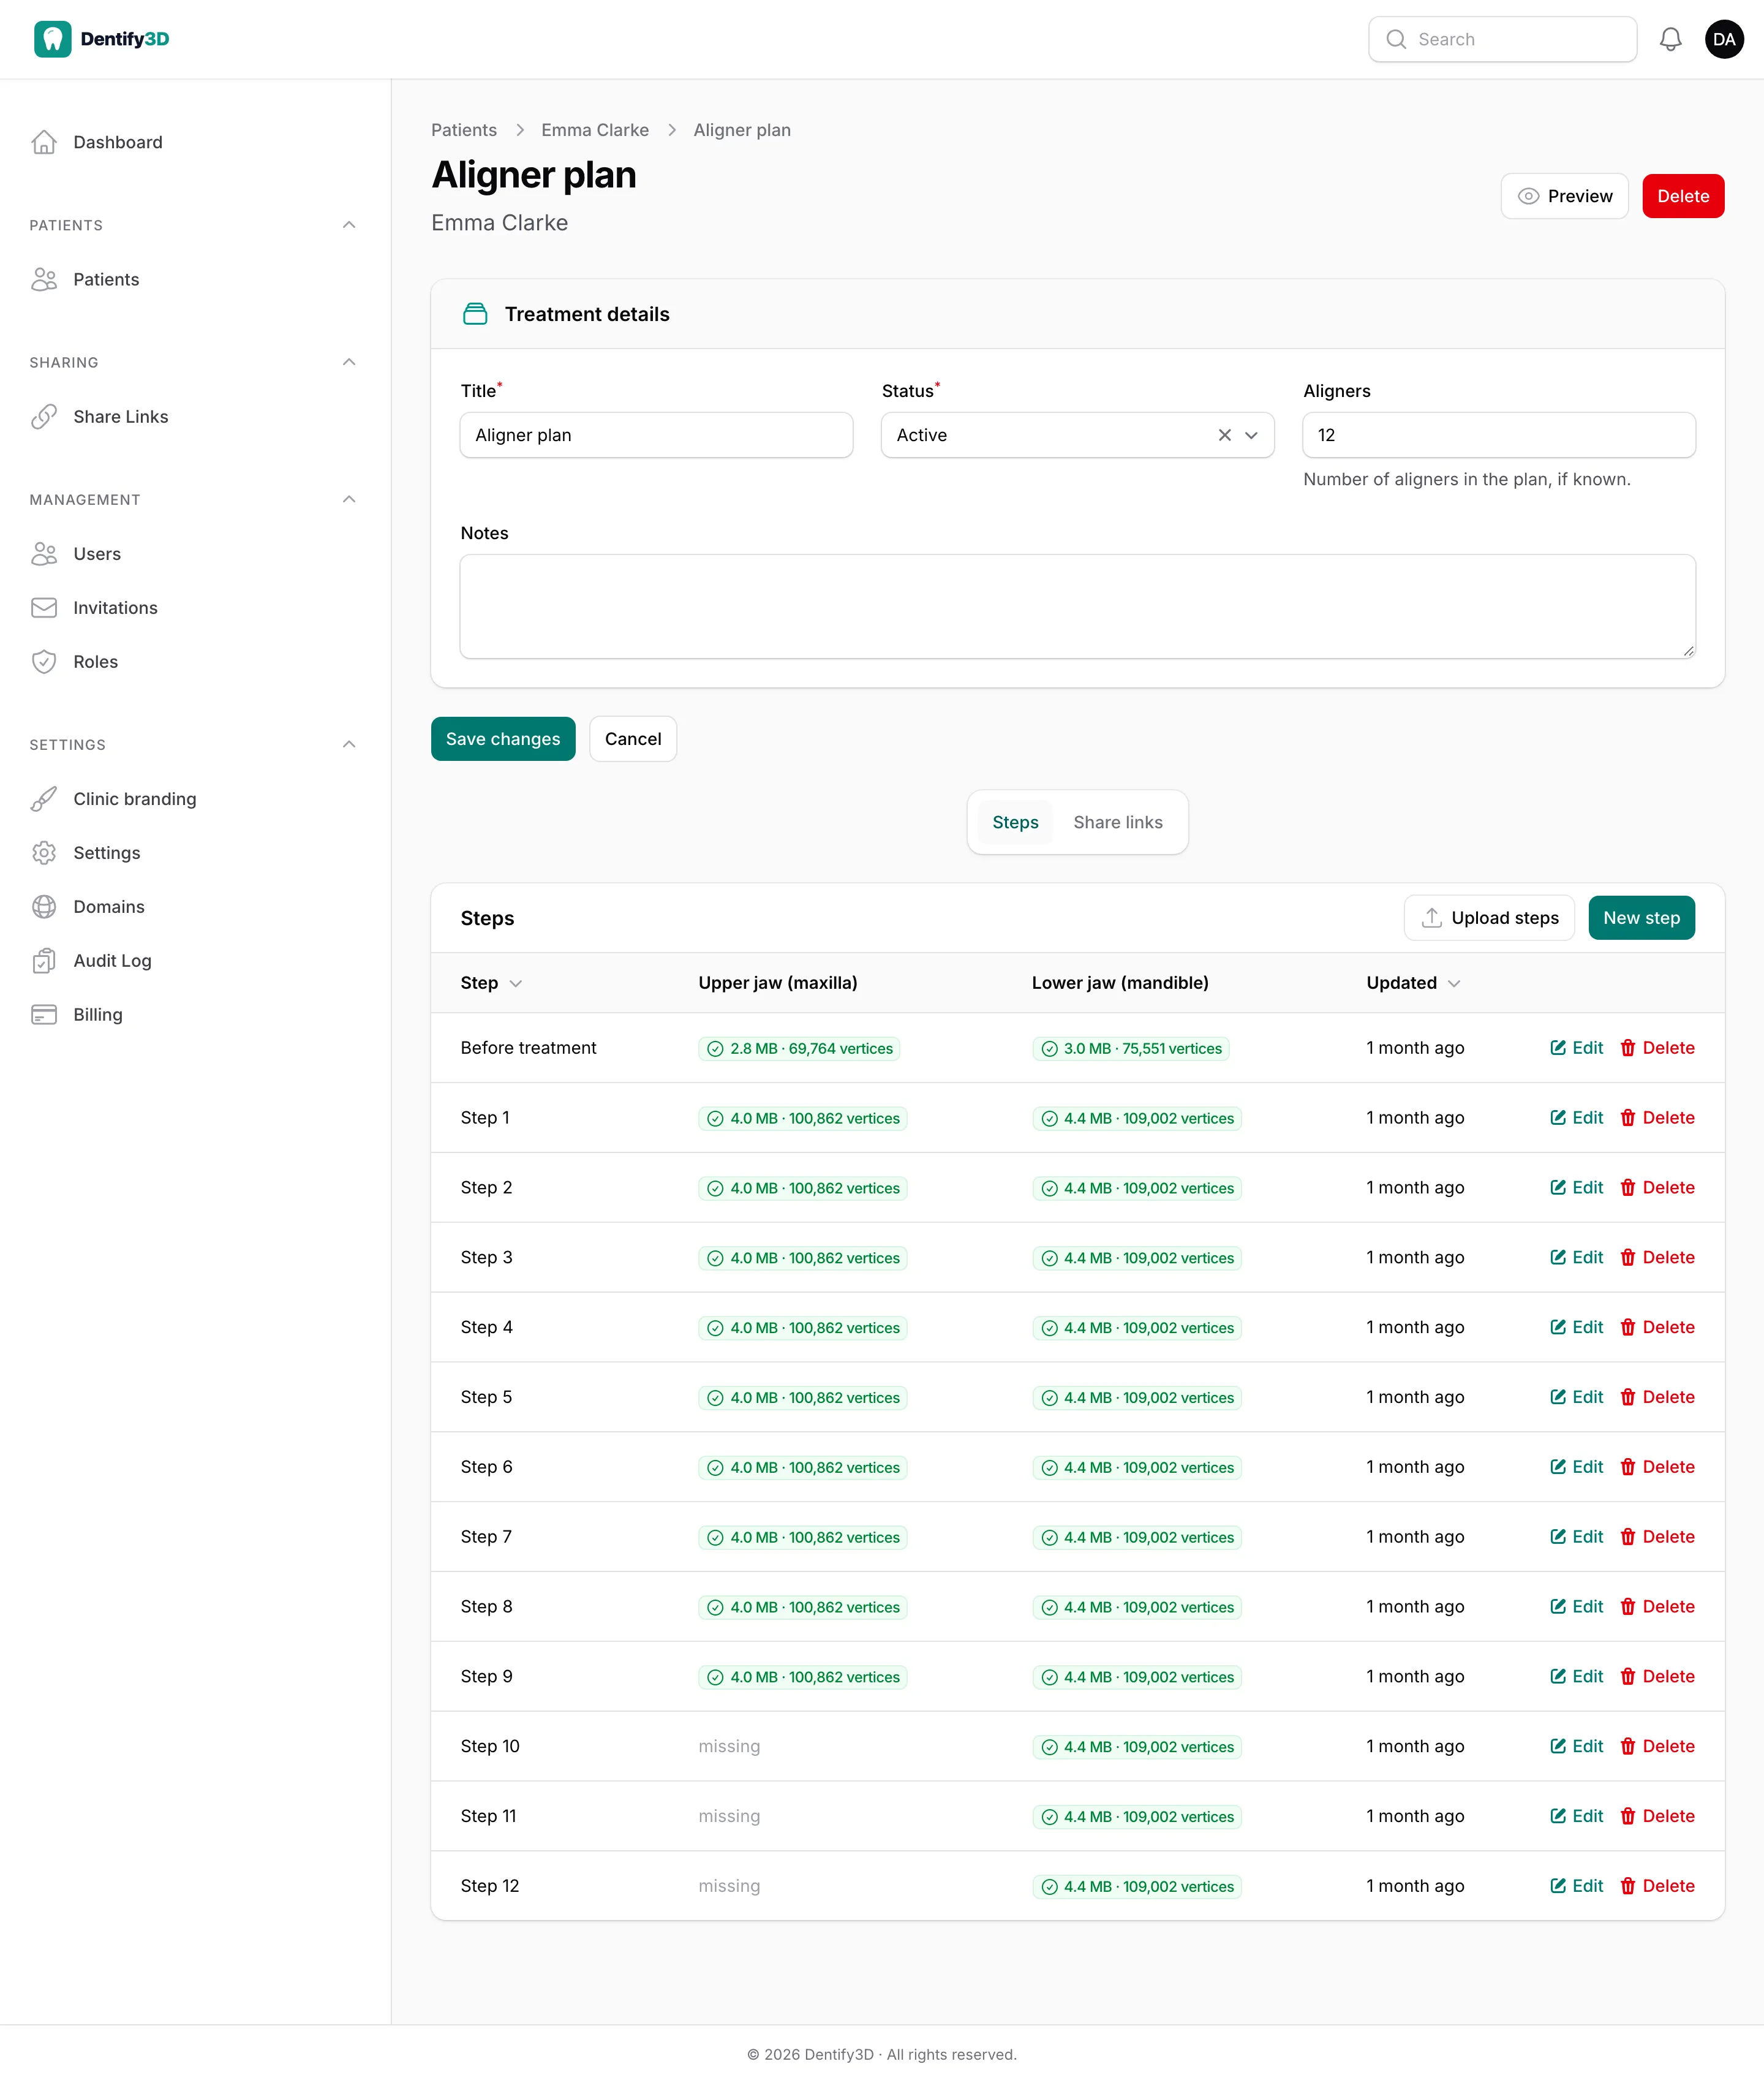Viewport: 1764px width, 2083px height.
Task: Click Before treatment 3.0 MB lower jaw badge
Action: coord(1131,1048)
